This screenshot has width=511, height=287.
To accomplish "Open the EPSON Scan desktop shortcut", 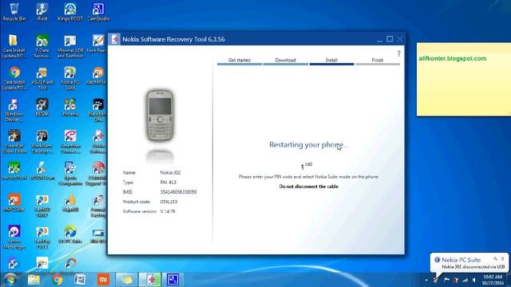I will [42, 171].
